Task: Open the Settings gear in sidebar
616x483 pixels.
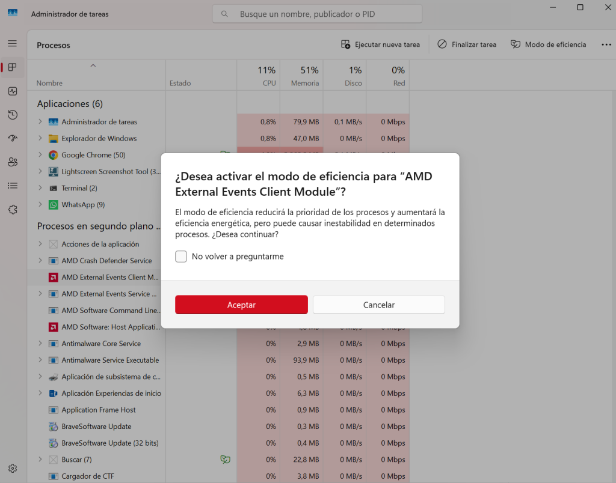Action: (13, 469)
